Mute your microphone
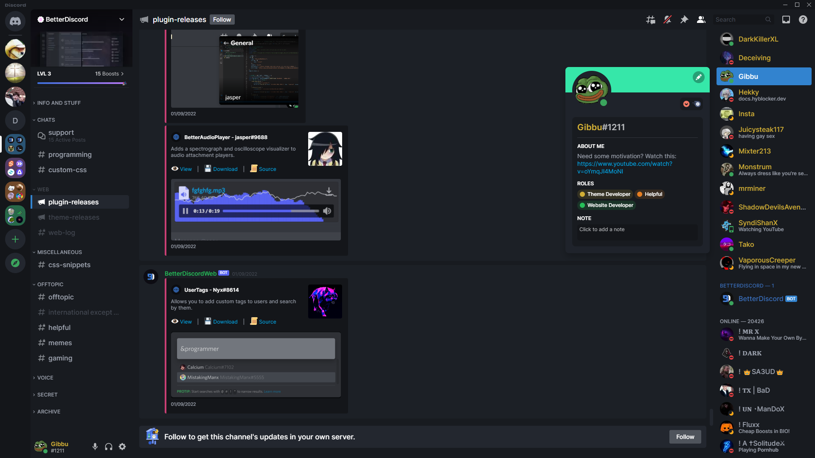Viewport: 815px width, 458px height. click(x=95, y=447)
